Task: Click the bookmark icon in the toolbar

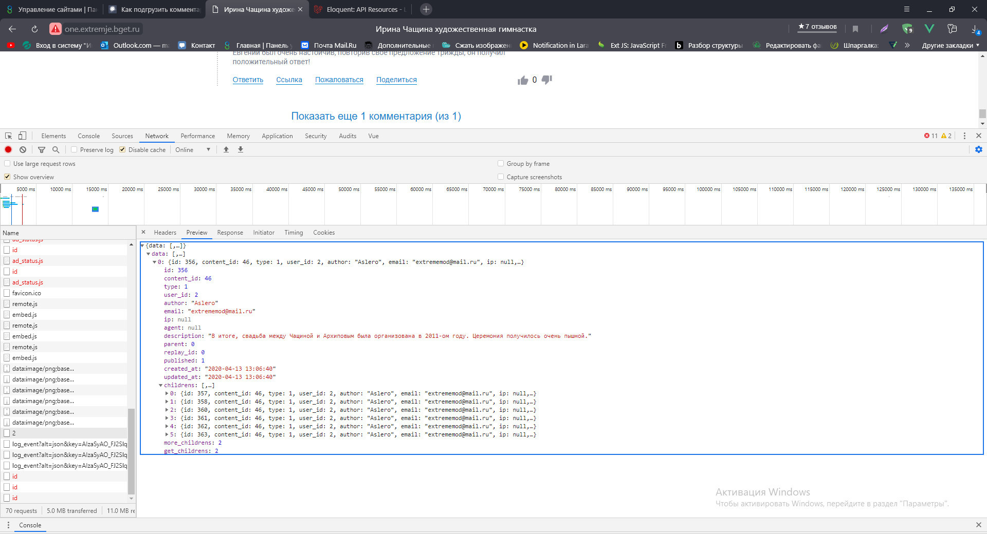Action: [855, 29]
